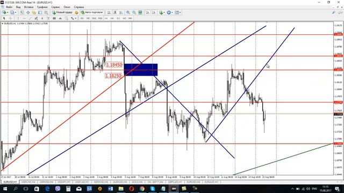The height and width of the screenshot is (193, 344).
Task: Expand the New Chart dropdown arrow
Action: tap(8, 12)
